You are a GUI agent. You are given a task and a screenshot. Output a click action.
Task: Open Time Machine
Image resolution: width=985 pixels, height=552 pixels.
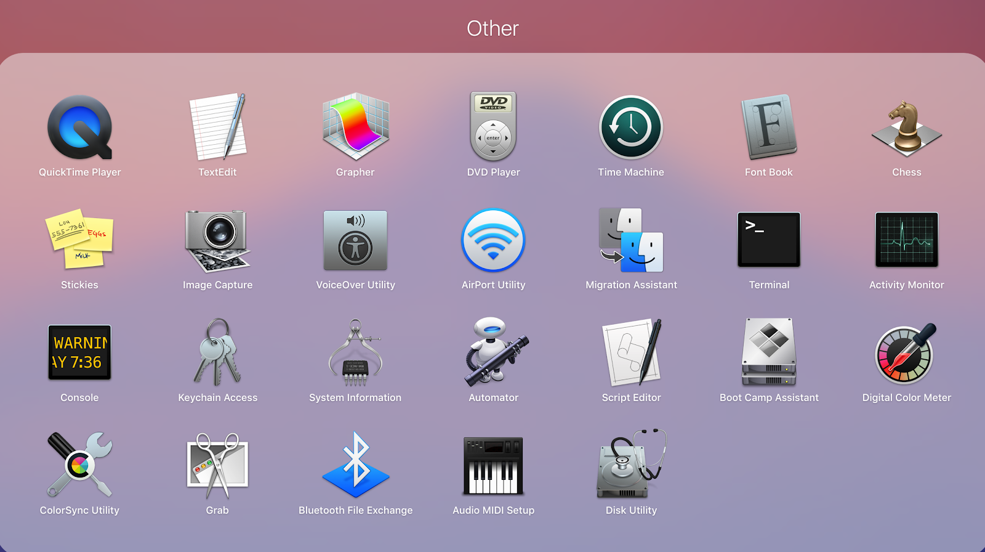(631, 128)
